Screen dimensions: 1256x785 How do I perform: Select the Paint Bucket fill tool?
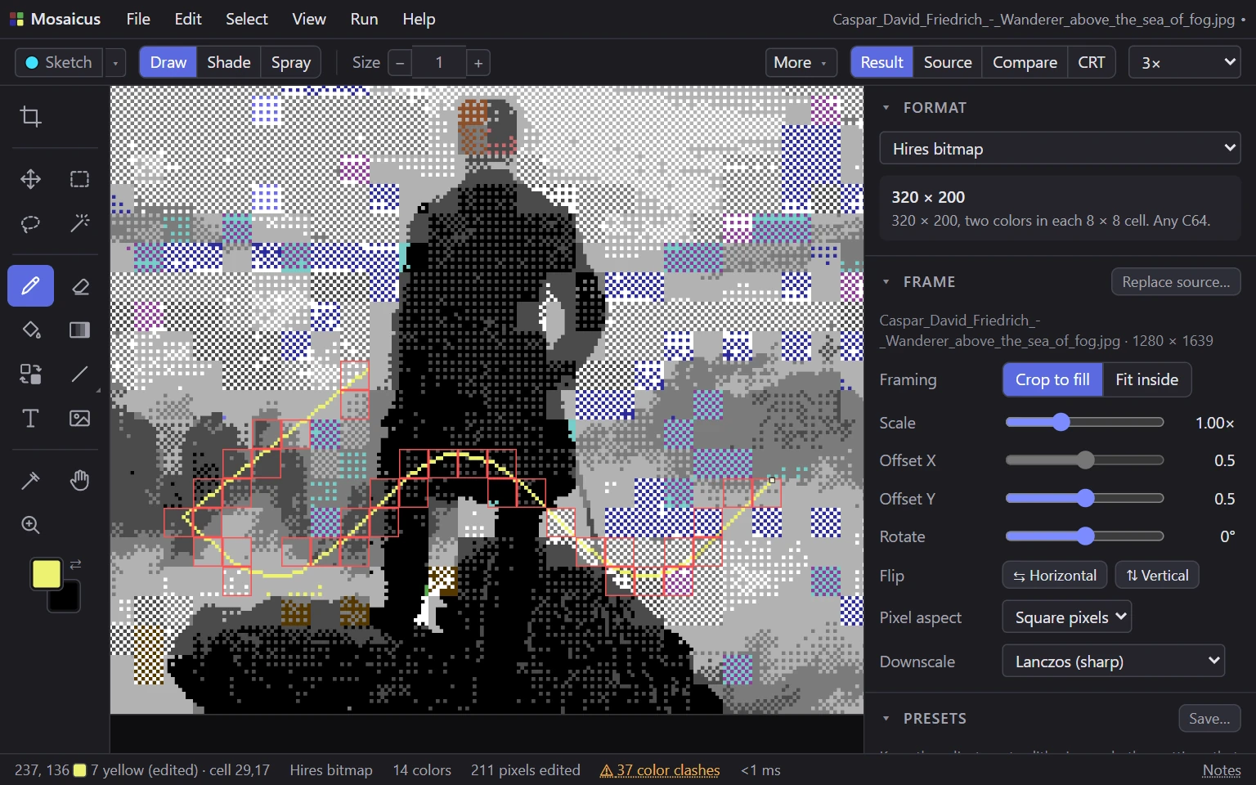(x=30, y=330)
